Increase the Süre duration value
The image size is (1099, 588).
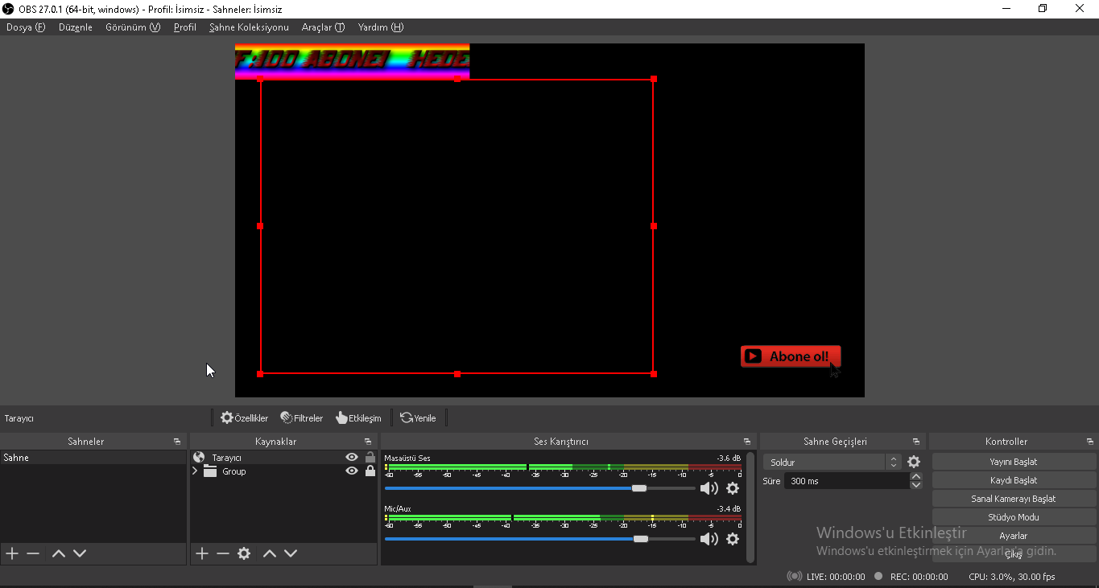(x=915, y=476)
